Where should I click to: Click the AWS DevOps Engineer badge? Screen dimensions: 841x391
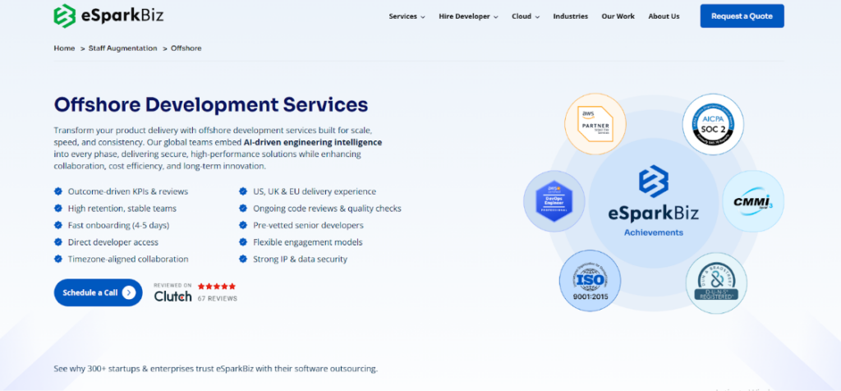[554, 202]
